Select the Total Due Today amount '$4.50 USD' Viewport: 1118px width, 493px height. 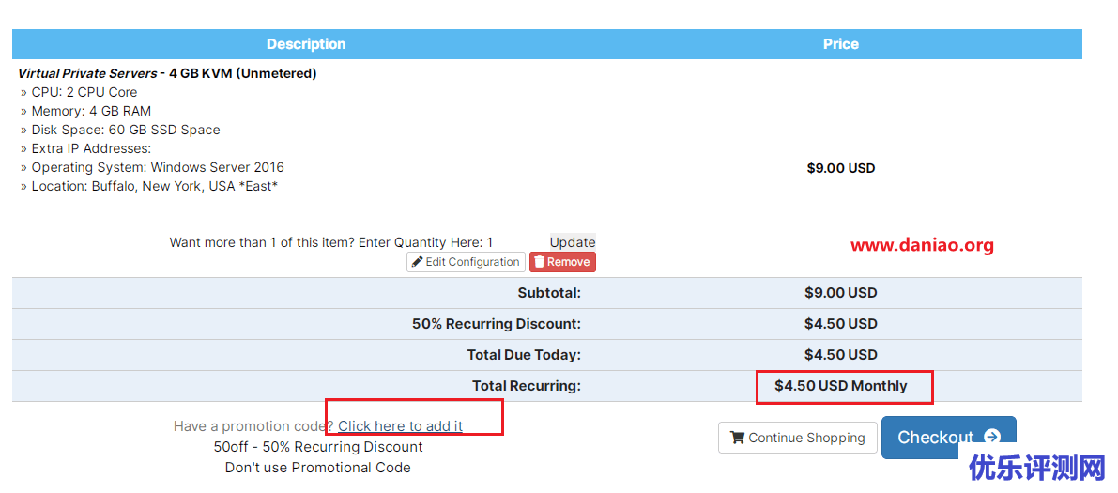841,355
